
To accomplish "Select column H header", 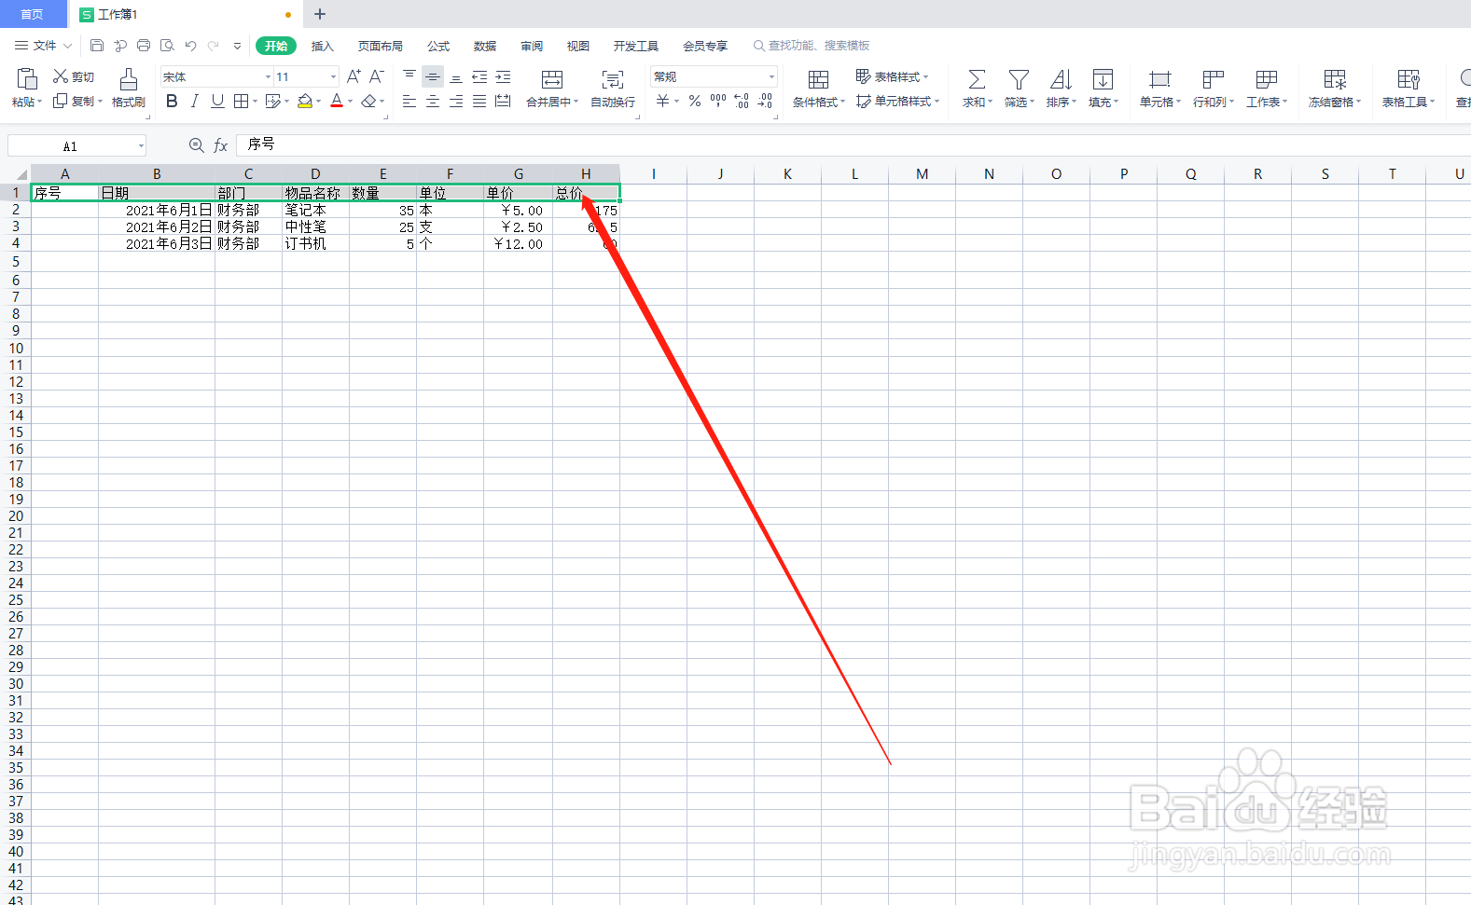I will pos(586,174).
